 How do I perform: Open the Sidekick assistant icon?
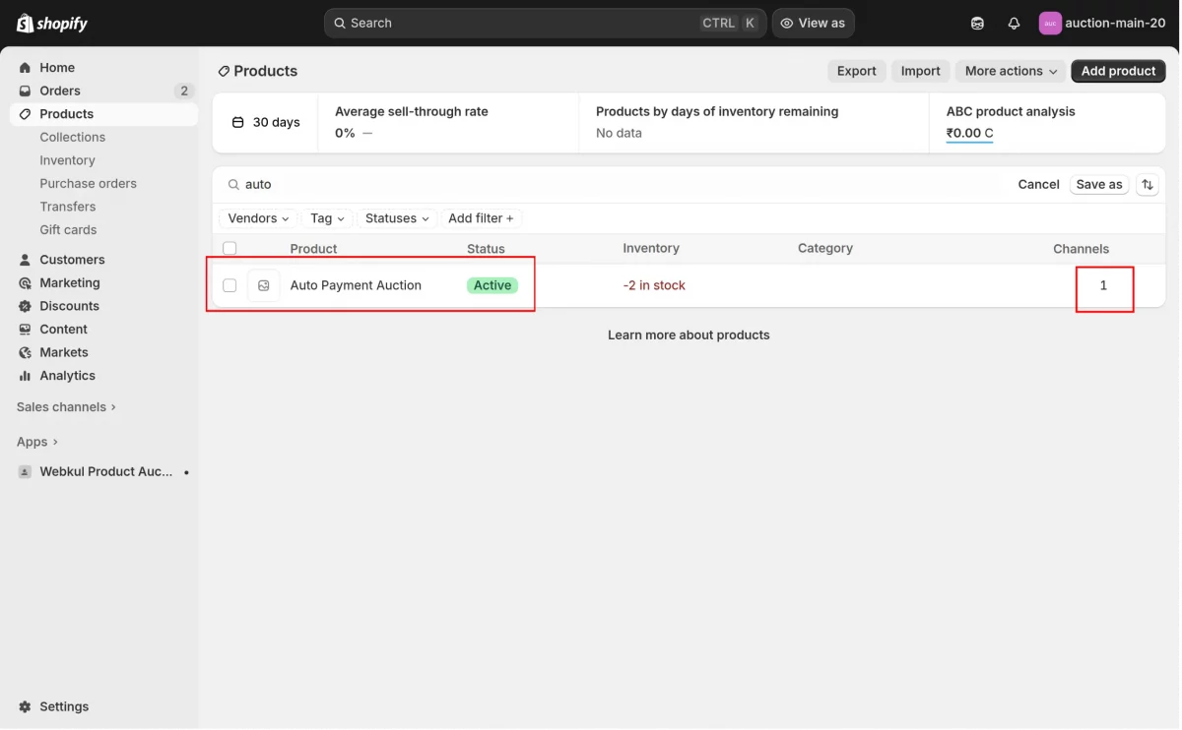click(x=977, y=23)
